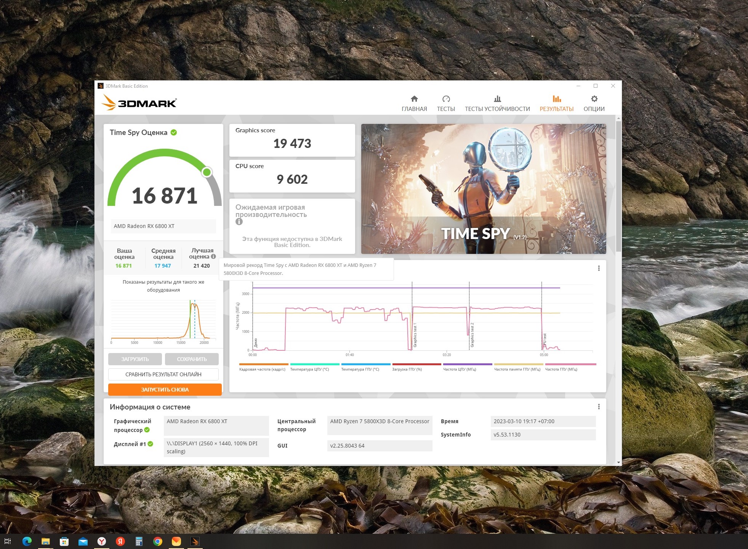Screen dimensions: 748x549
Task: Open stress tests bar chart icon
Action: 497,99
